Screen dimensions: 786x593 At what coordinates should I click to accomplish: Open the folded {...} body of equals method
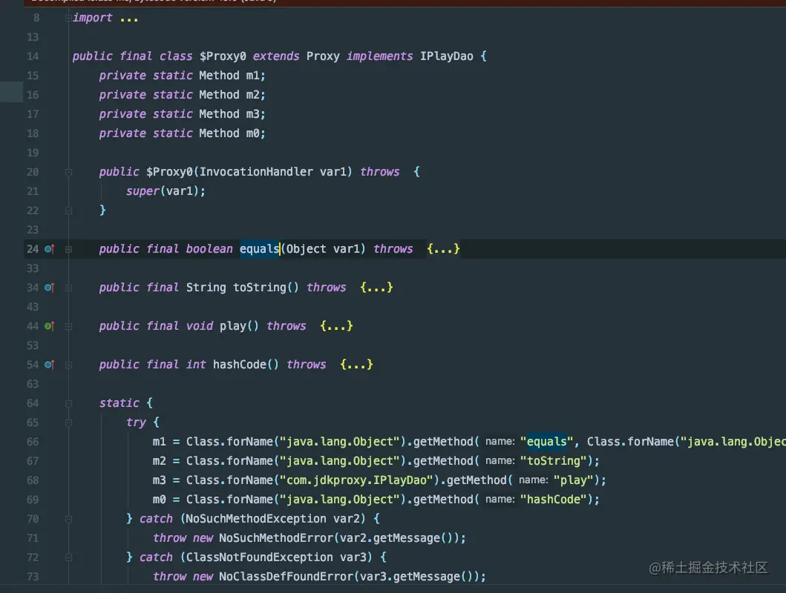coord(443,249)
